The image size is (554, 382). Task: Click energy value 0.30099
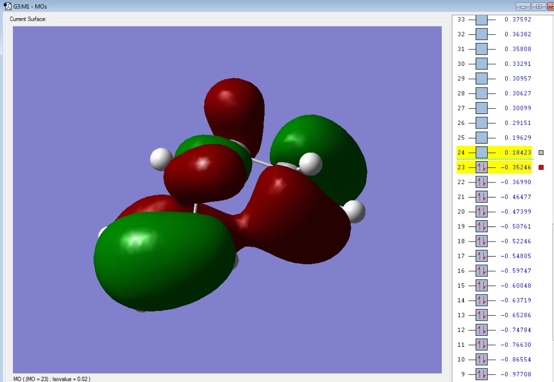[x=518, y=108]
